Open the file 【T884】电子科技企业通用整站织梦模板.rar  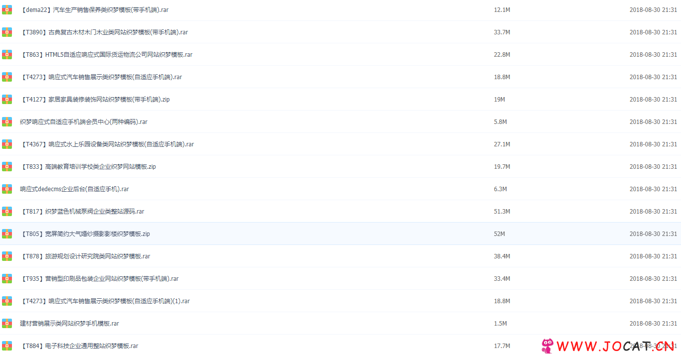pyautogui.click(x=79, y=346)
